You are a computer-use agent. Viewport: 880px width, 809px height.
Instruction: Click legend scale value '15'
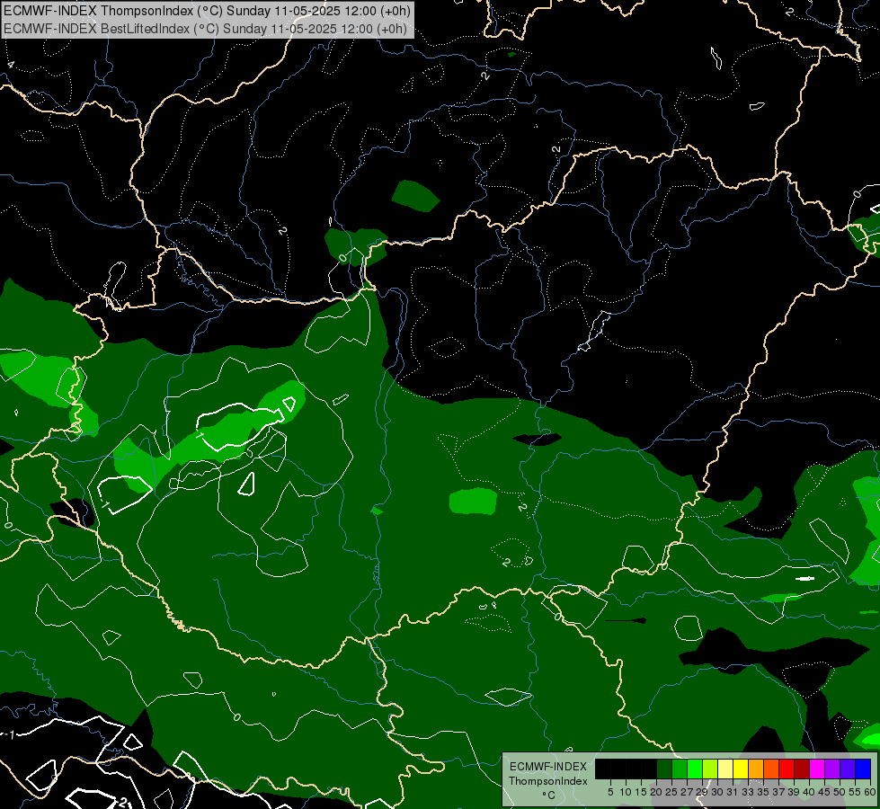641,792
